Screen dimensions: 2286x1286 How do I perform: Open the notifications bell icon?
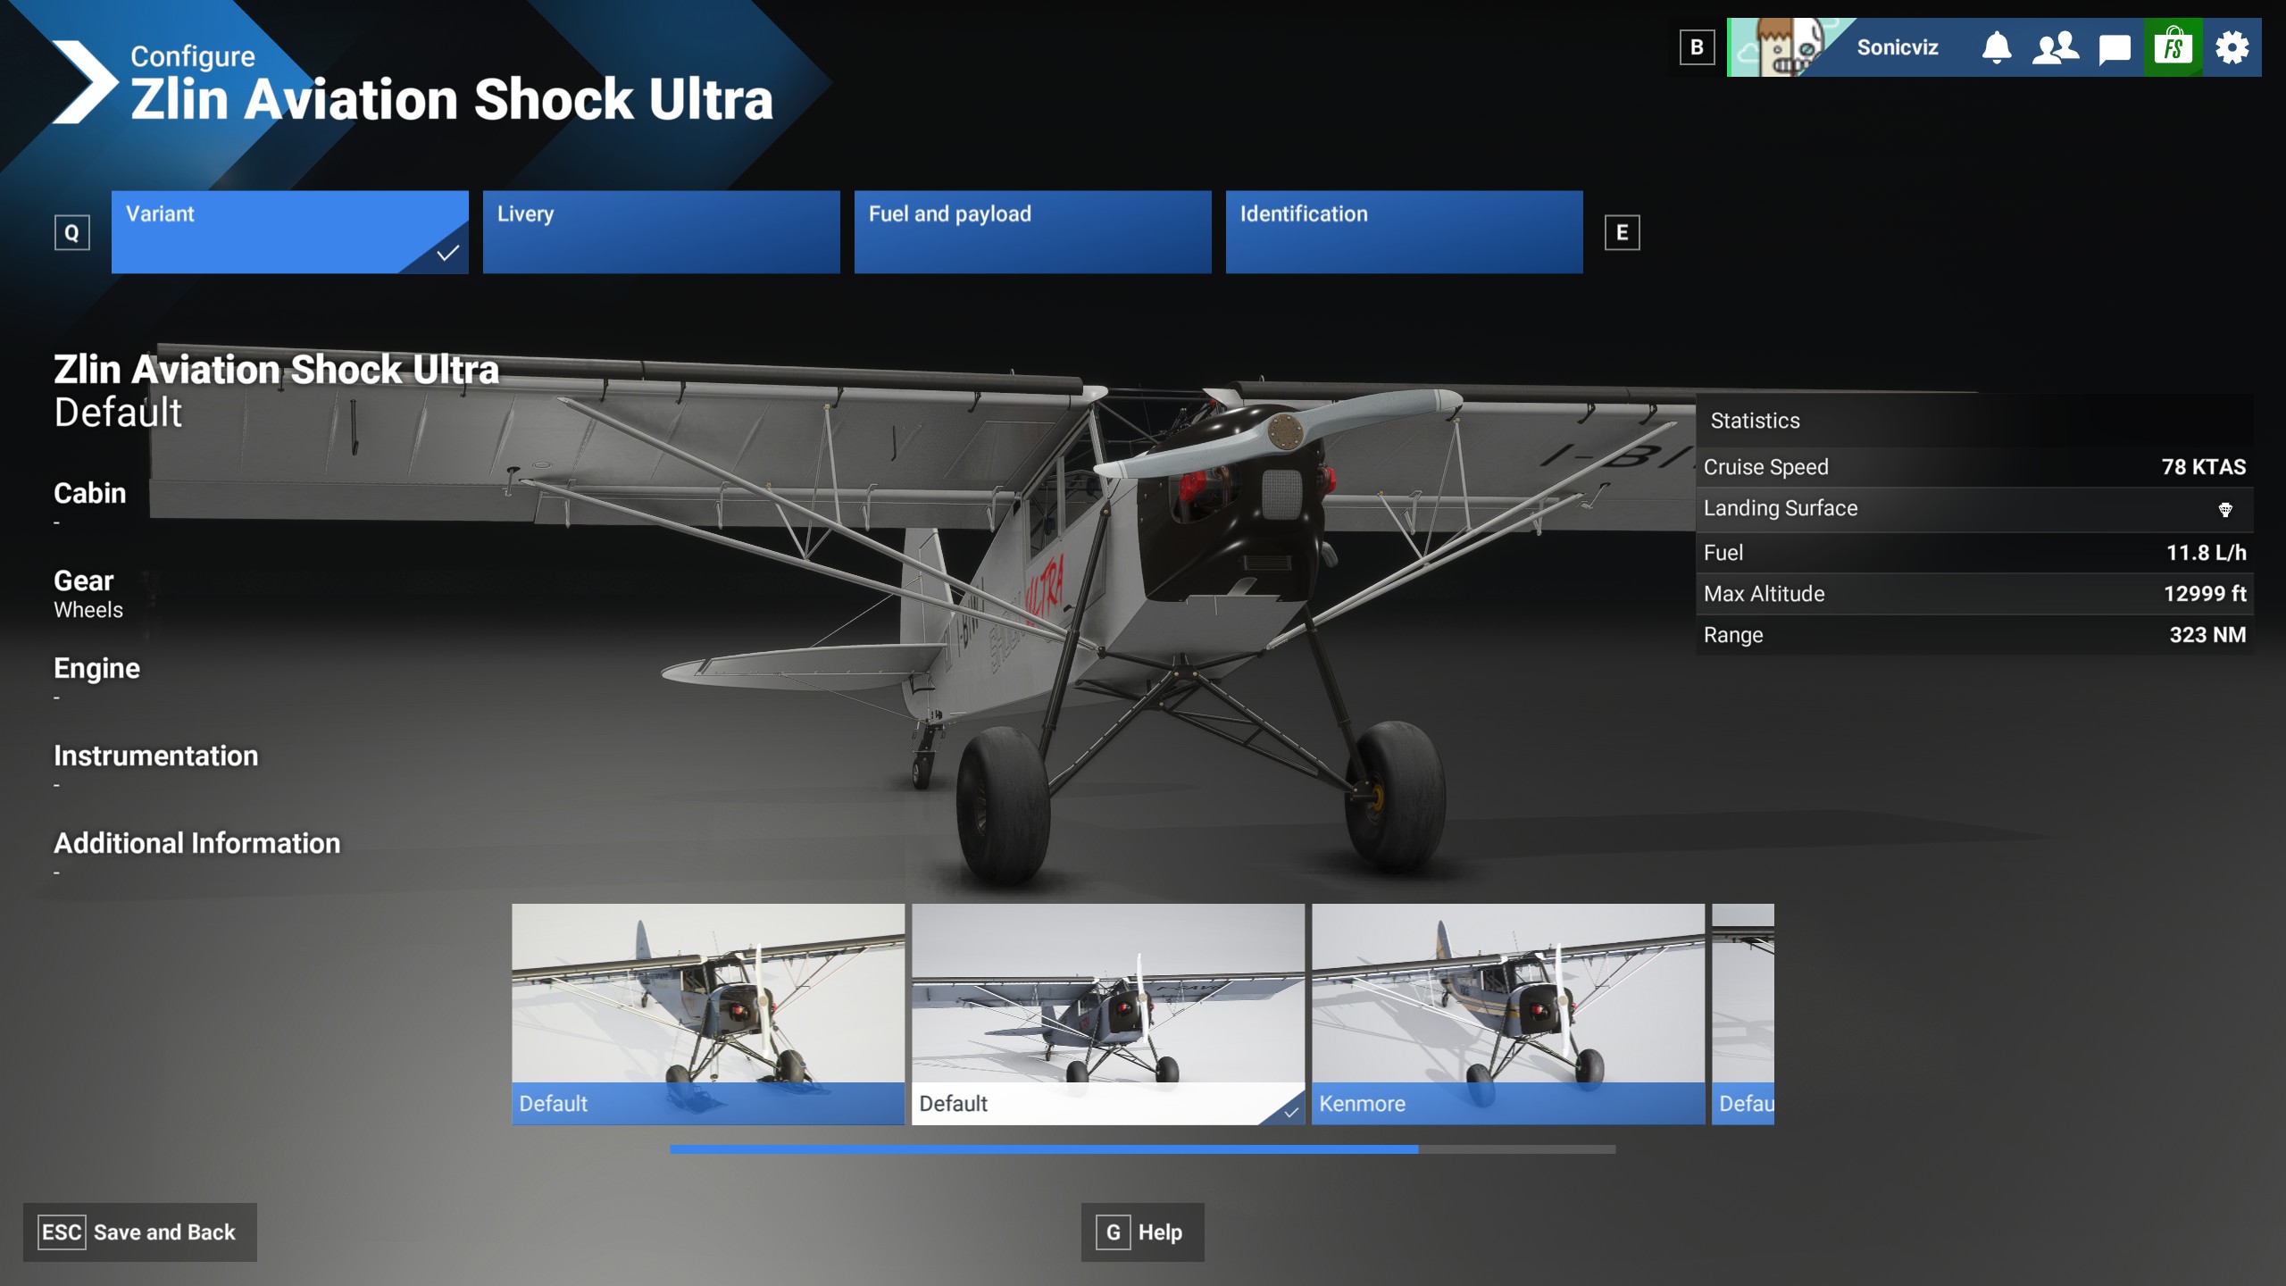1997,47
